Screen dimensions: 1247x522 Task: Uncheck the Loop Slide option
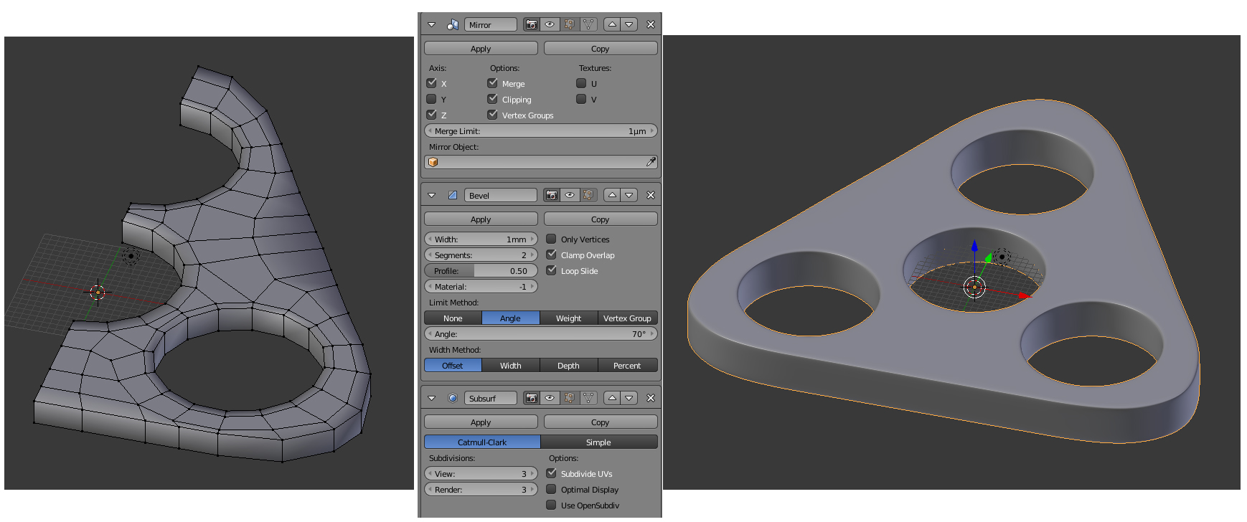click(551, 270)
